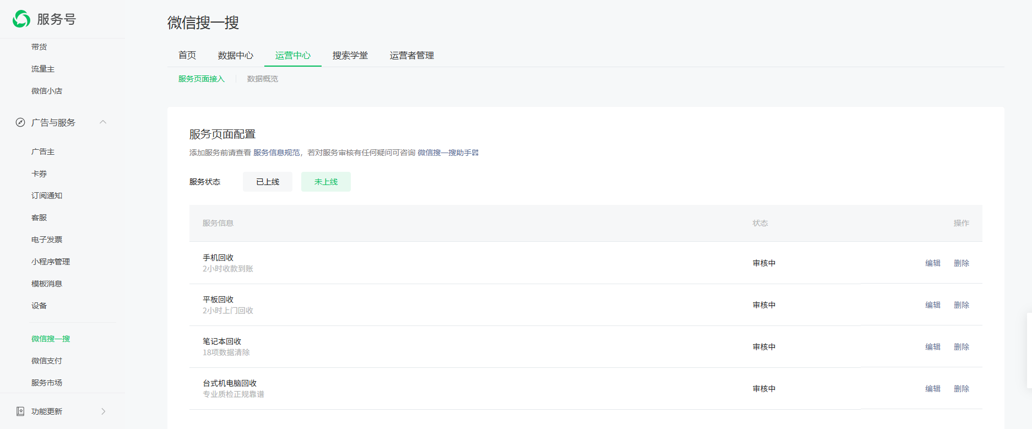Click the 台式机电脑回收 service name

tap(230, 383)
